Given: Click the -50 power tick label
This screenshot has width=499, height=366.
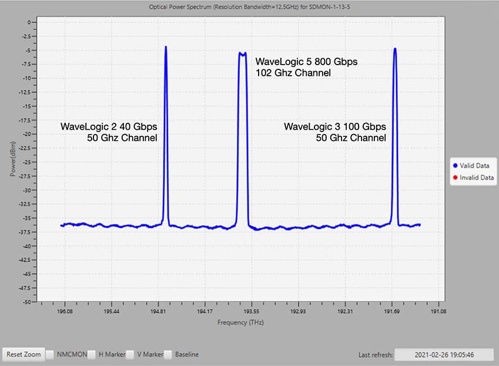Looking at the screenshot, I should tap(26, 302).
